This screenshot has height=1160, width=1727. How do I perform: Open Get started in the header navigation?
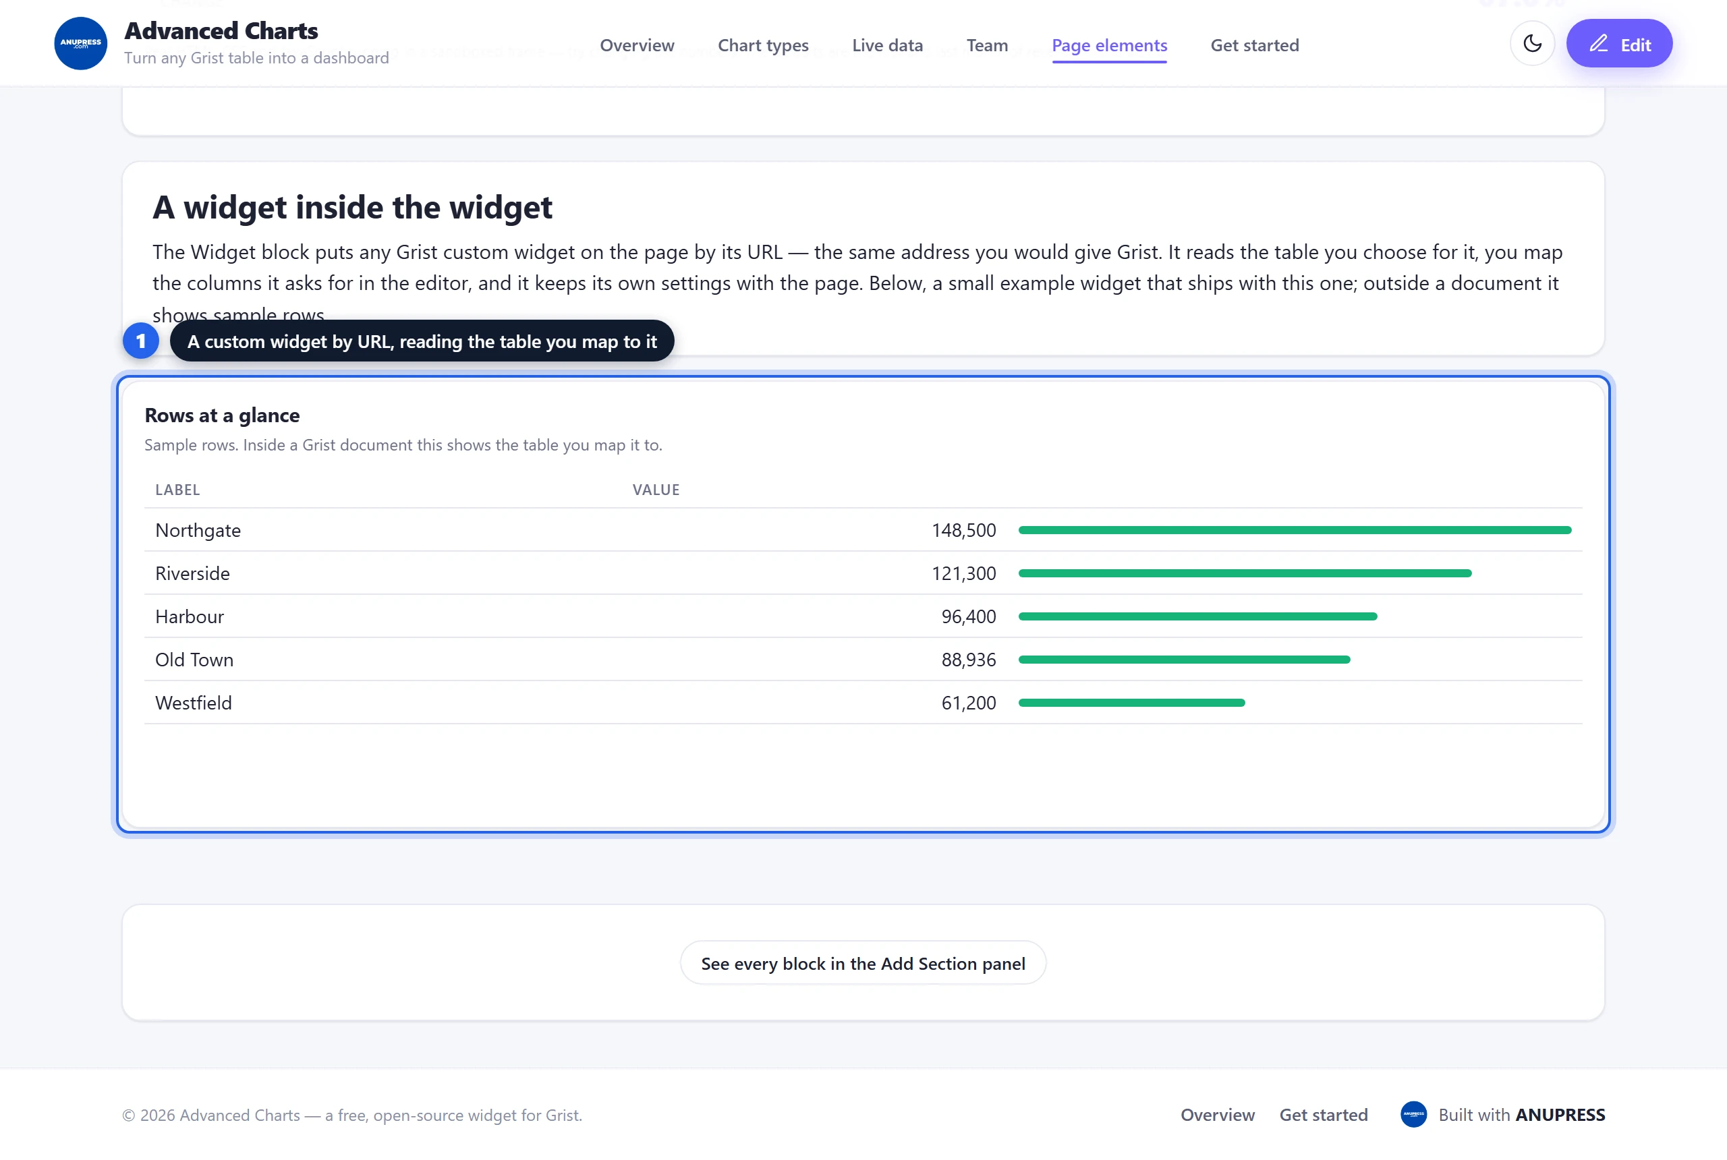(x=1254, y=45)
